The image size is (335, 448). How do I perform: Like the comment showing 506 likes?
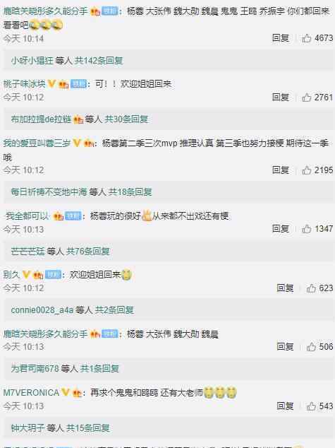(311, 347)
